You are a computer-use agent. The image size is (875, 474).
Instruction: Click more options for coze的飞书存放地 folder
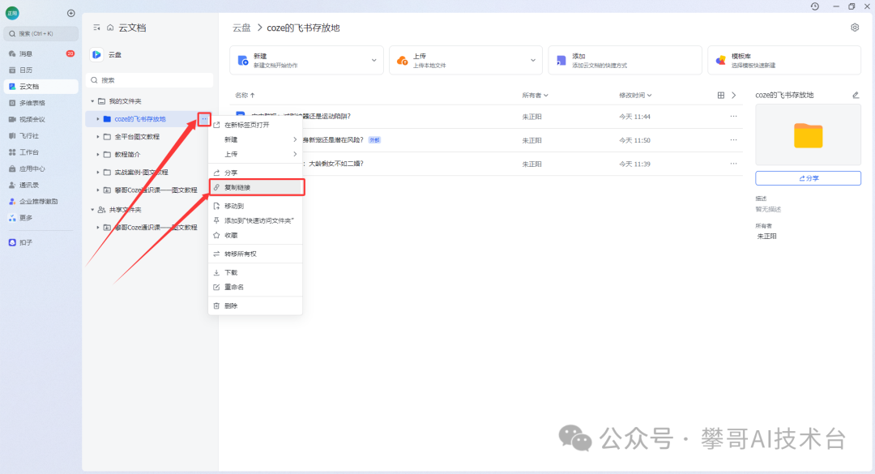tap(204, 119)
